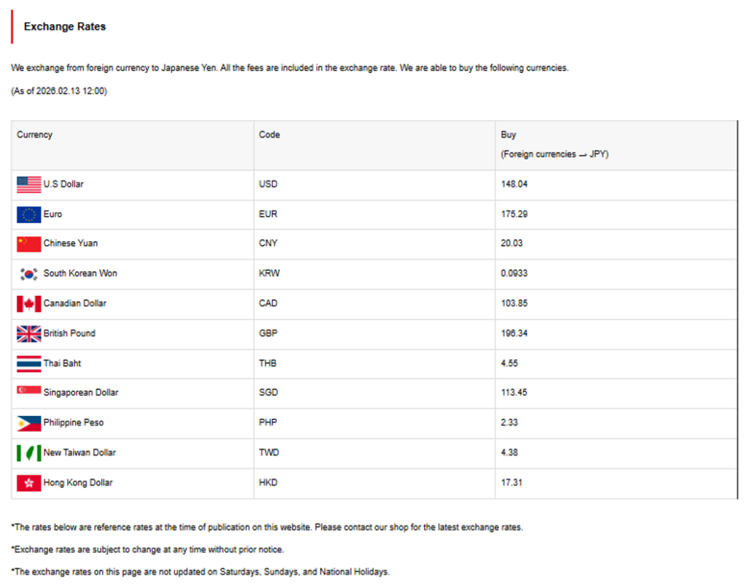This screenshot has height=588, width=746.
Task: Click the Hong Kong flag icon
Action: (29, 483)
